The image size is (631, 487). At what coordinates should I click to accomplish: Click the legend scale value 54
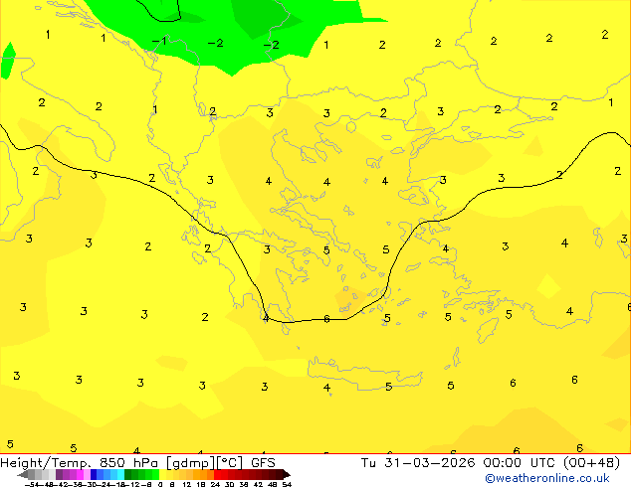287,484
